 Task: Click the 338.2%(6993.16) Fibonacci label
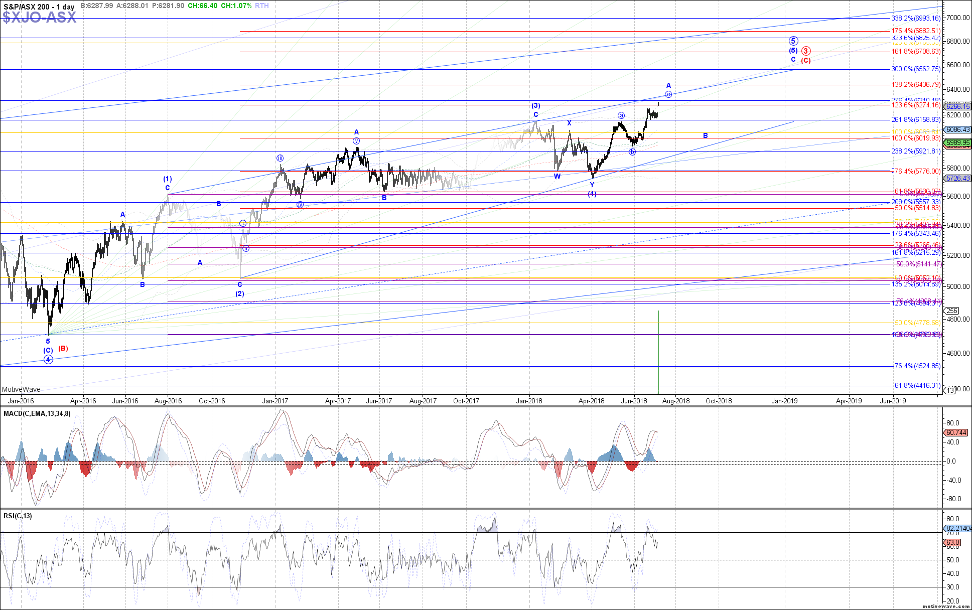click(916, 18)
